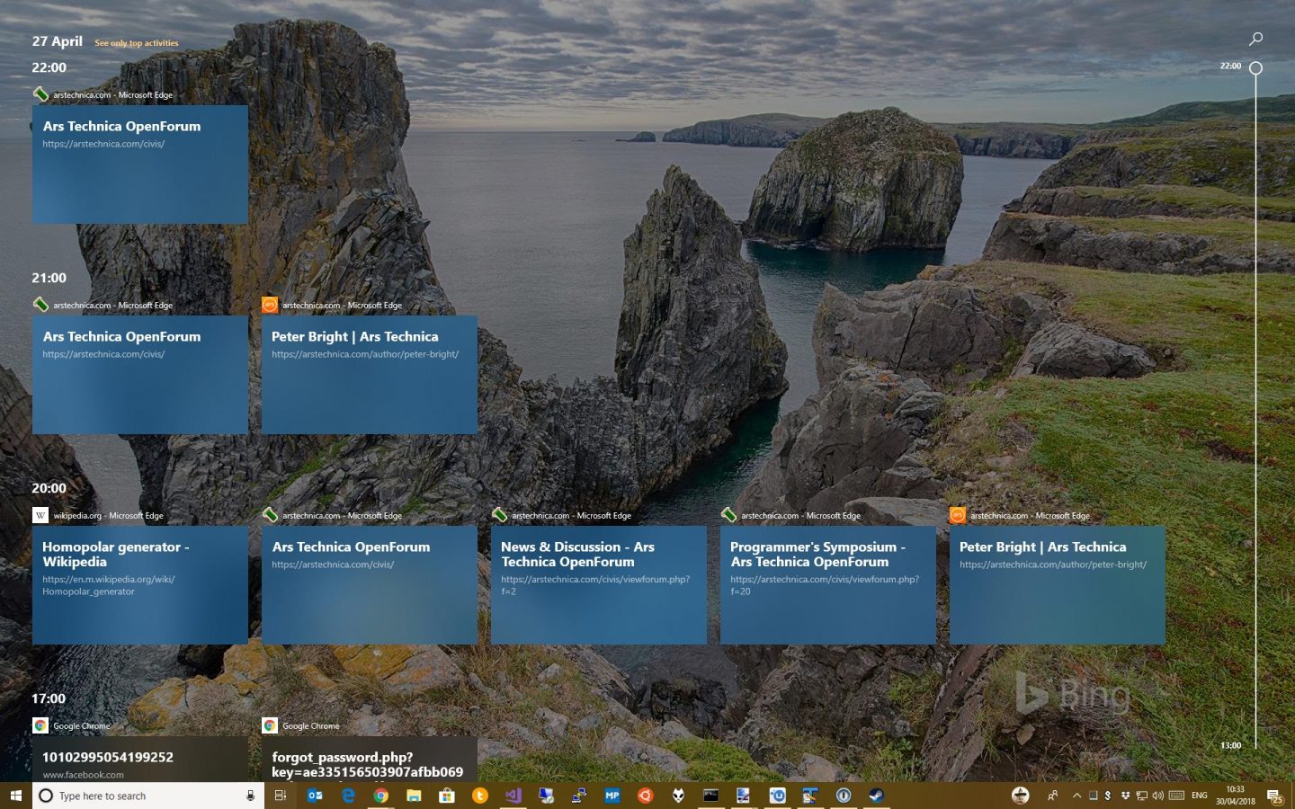Open Dropbox from the system tray
Screen dimensions: 1295x809
(x=1125, y=796)
